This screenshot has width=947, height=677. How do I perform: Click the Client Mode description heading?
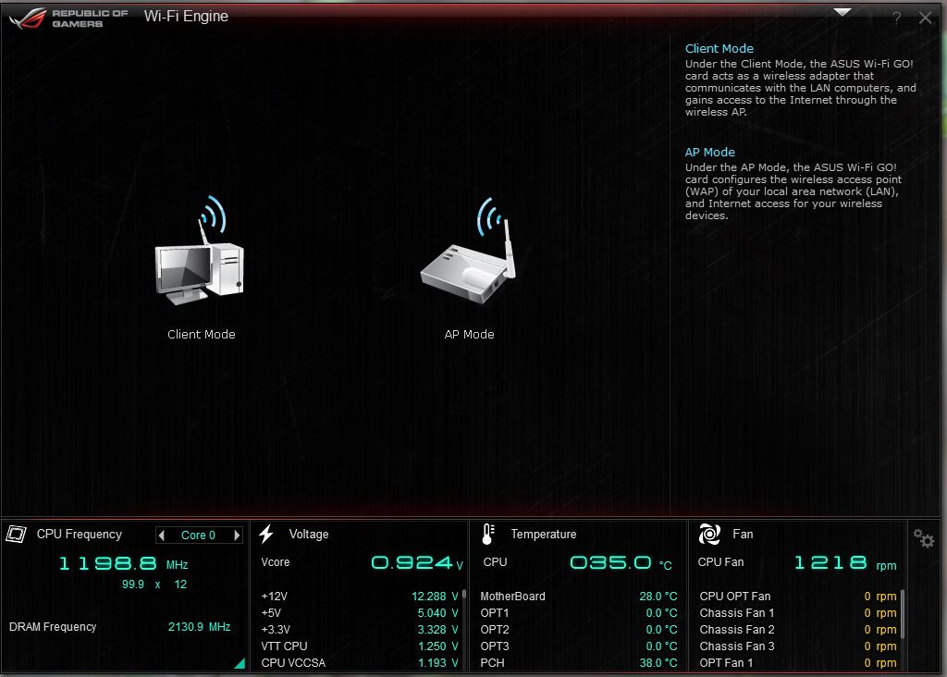(x=719, y=48)
